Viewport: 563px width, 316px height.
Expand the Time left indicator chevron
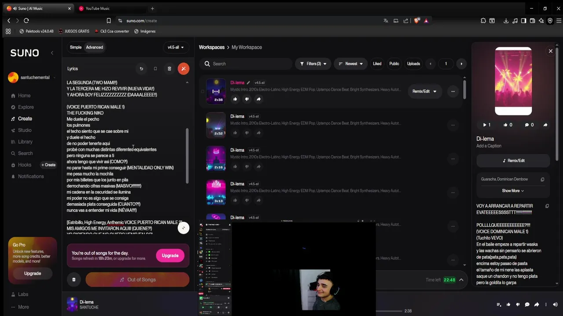click(x=461, y=280)
